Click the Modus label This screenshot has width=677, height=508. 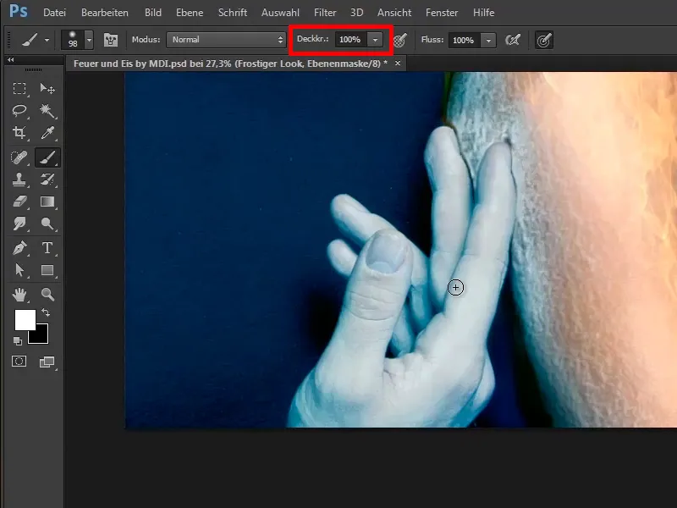click(x=146, y=39)
